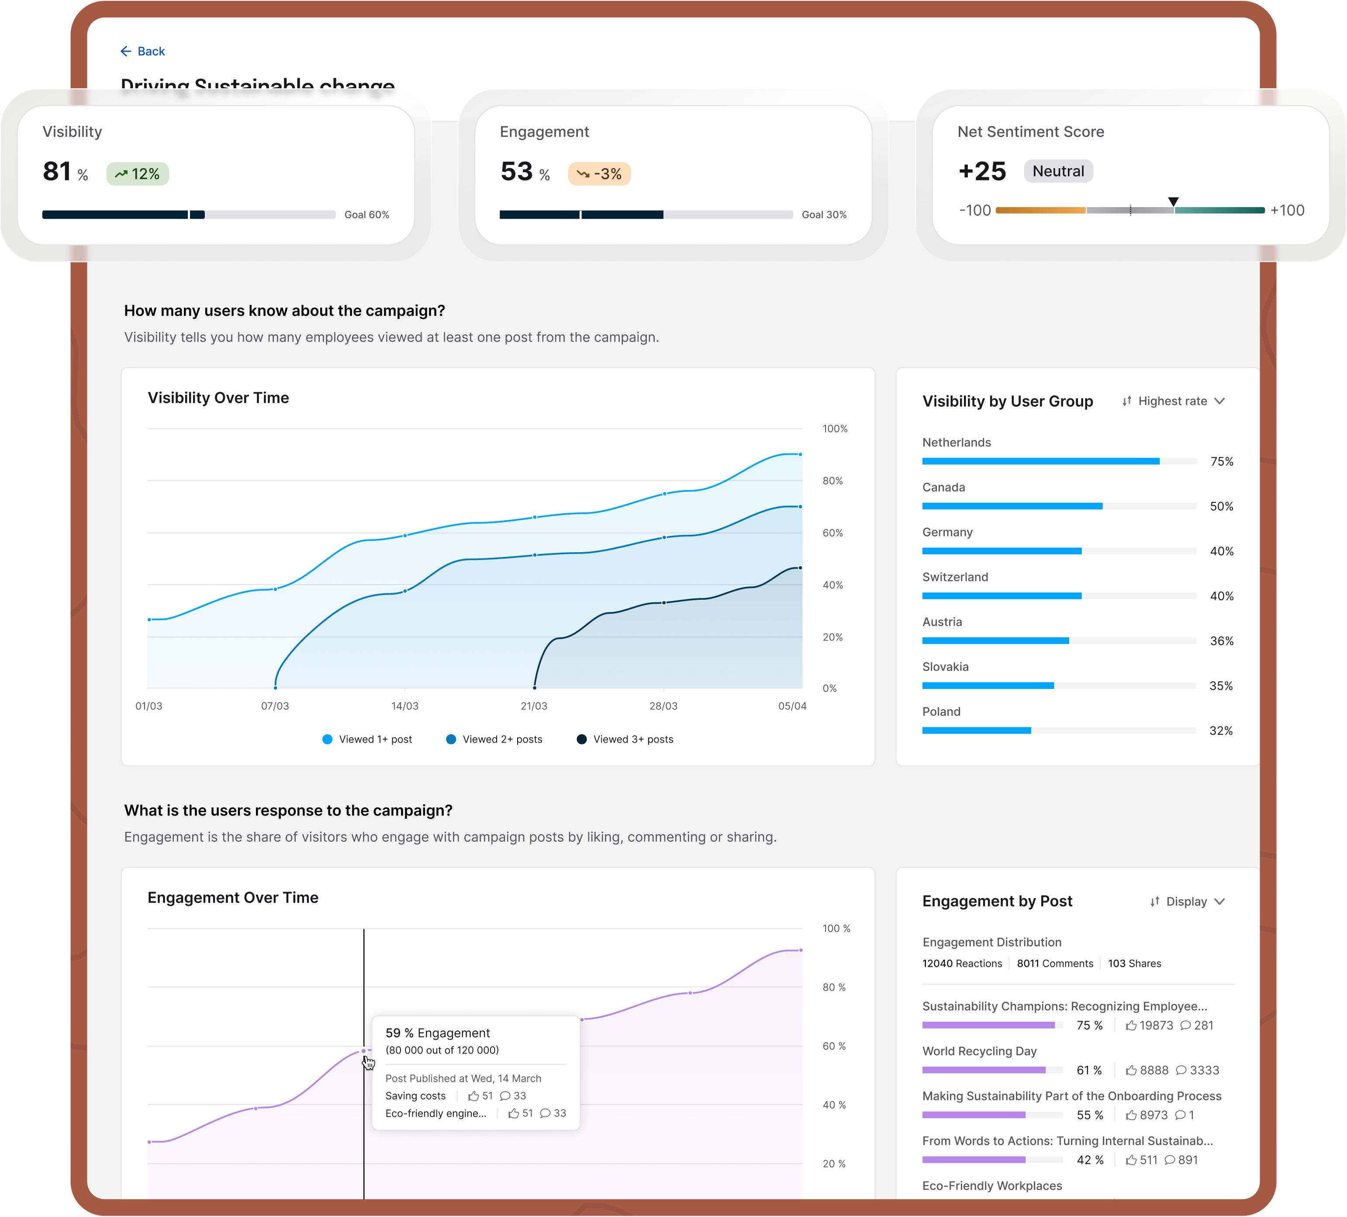Click the sort icon beside Display
Image resolution: width=1347 pixels, height=1217 pixels.
point(1154,902)
